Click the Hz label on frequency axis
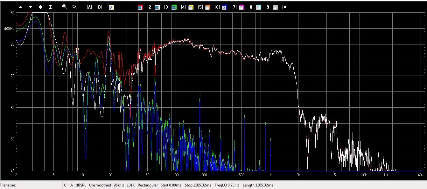This screenshot has width=427, height=189. tap(386, 175)
